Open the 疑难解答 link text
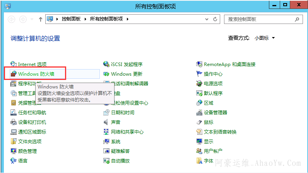The height and width of the screenshot is (173, 308). [120, 151]
